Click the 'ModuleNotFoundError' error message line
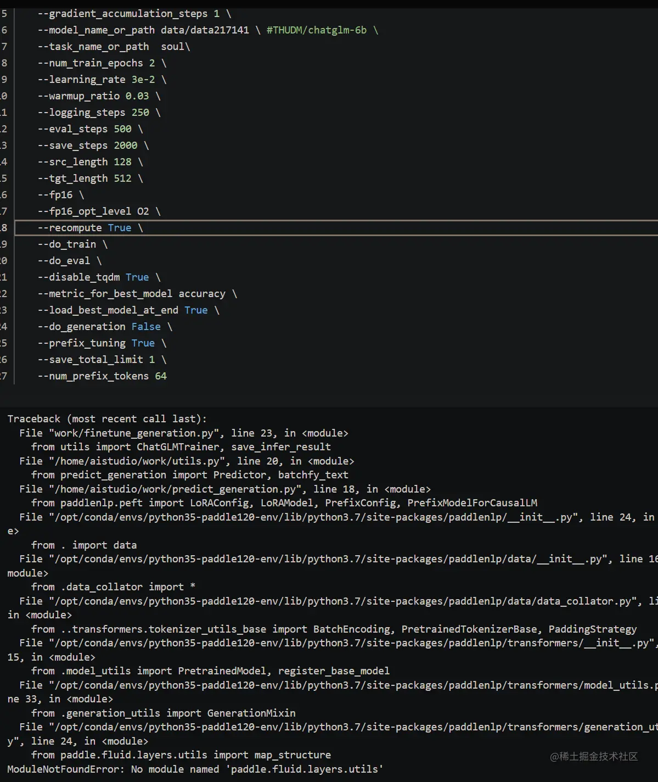 point(195,769)
